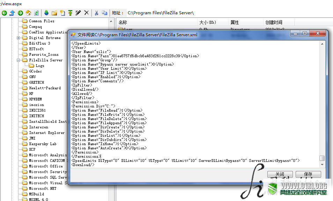Click the globe download icon
This screenshot has height=201, width=333.
click(x=46, y=13)
